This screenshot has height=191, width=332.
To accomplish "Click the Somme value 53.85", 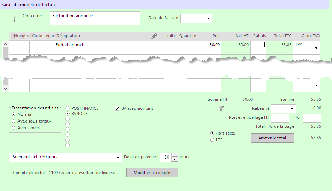I will [316, 99].
